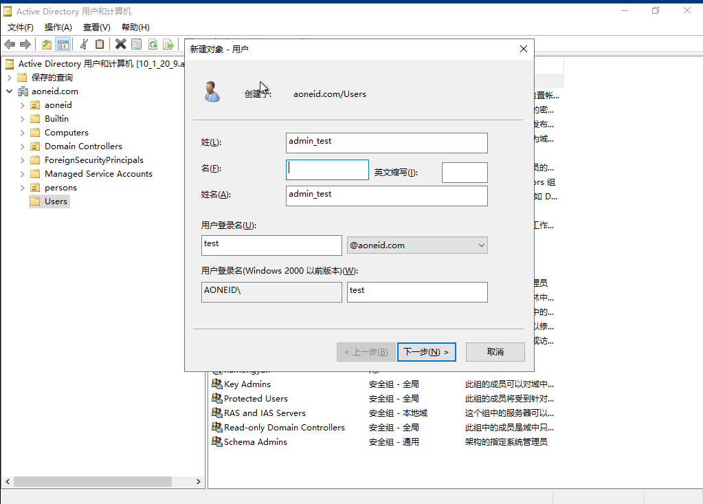Select Domain Controllers in the tree
This screenshot has width=703, height=504.
(83, 146)
